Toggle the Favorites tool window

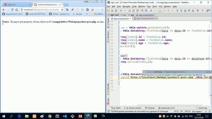click(x=108, y=89)
